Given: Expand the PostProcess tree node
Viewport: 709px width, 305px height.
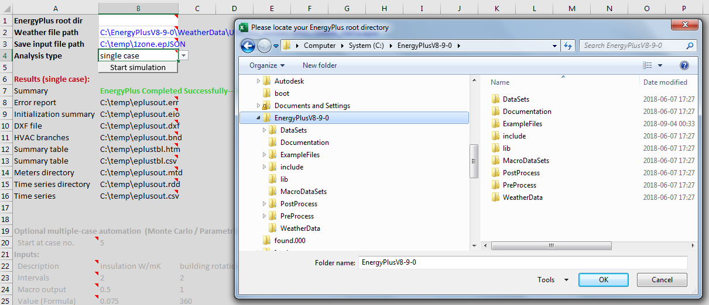Looking at the screenshot, I should [264, 204].
